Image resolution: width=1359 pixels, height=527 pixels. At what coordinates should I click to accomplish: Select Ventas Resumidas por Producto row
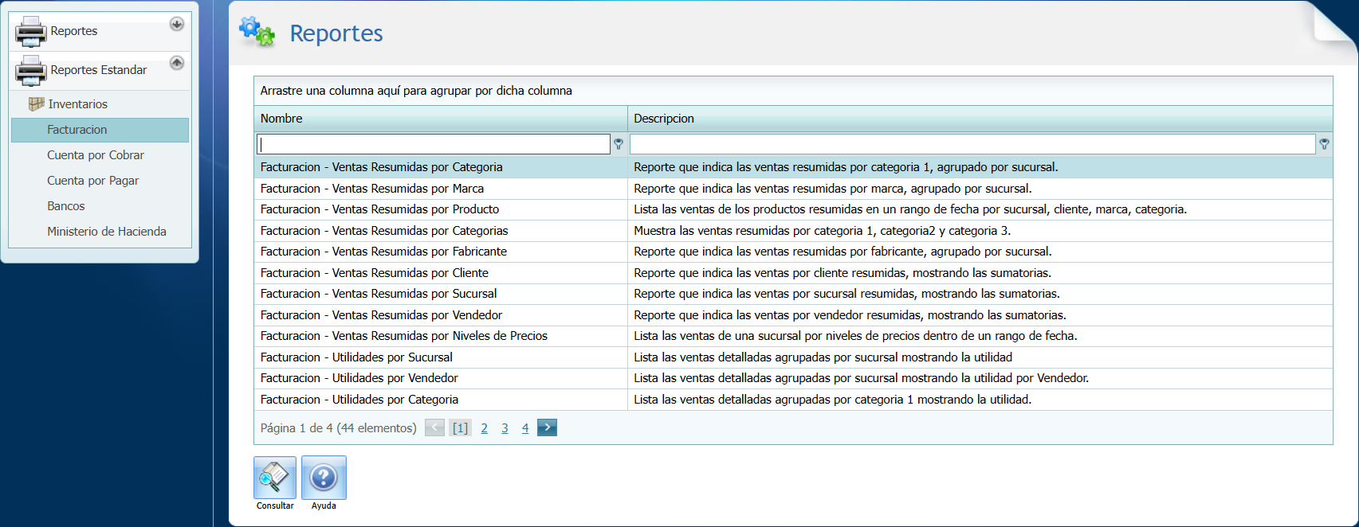coord(793,209)
